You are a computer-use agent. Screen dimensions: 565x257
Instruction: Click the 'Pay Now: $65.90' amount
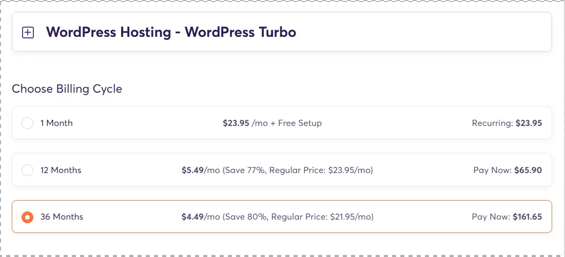(507, 170)
